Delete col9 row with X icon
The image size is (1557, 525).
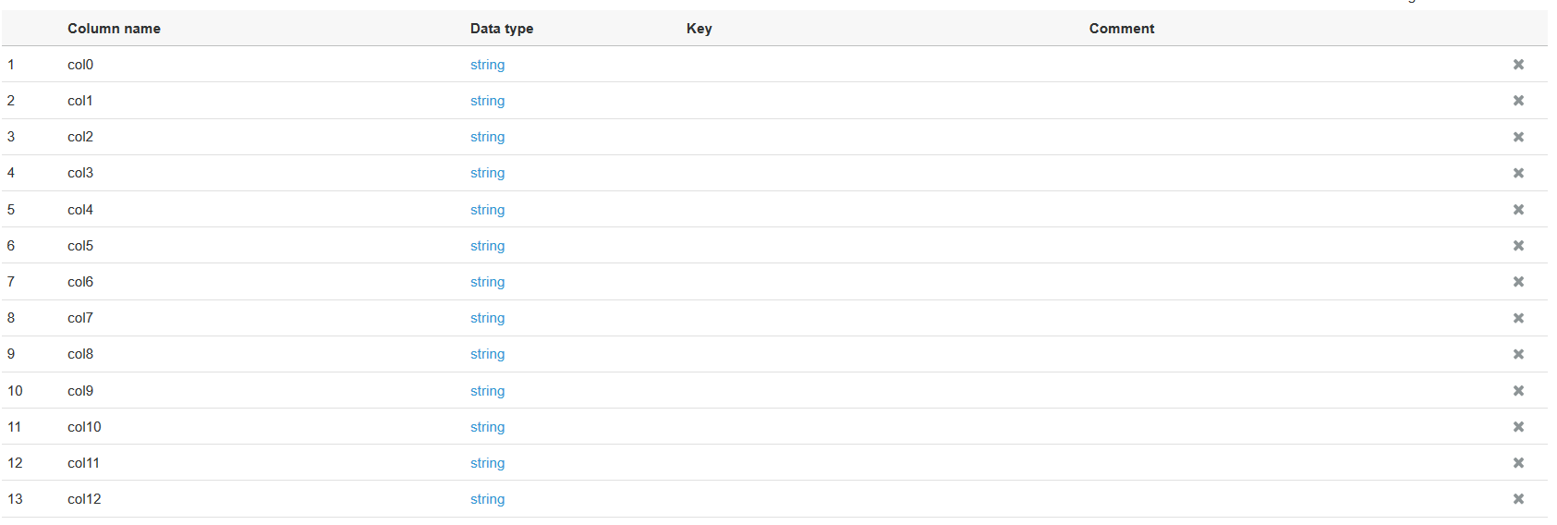1518,391
